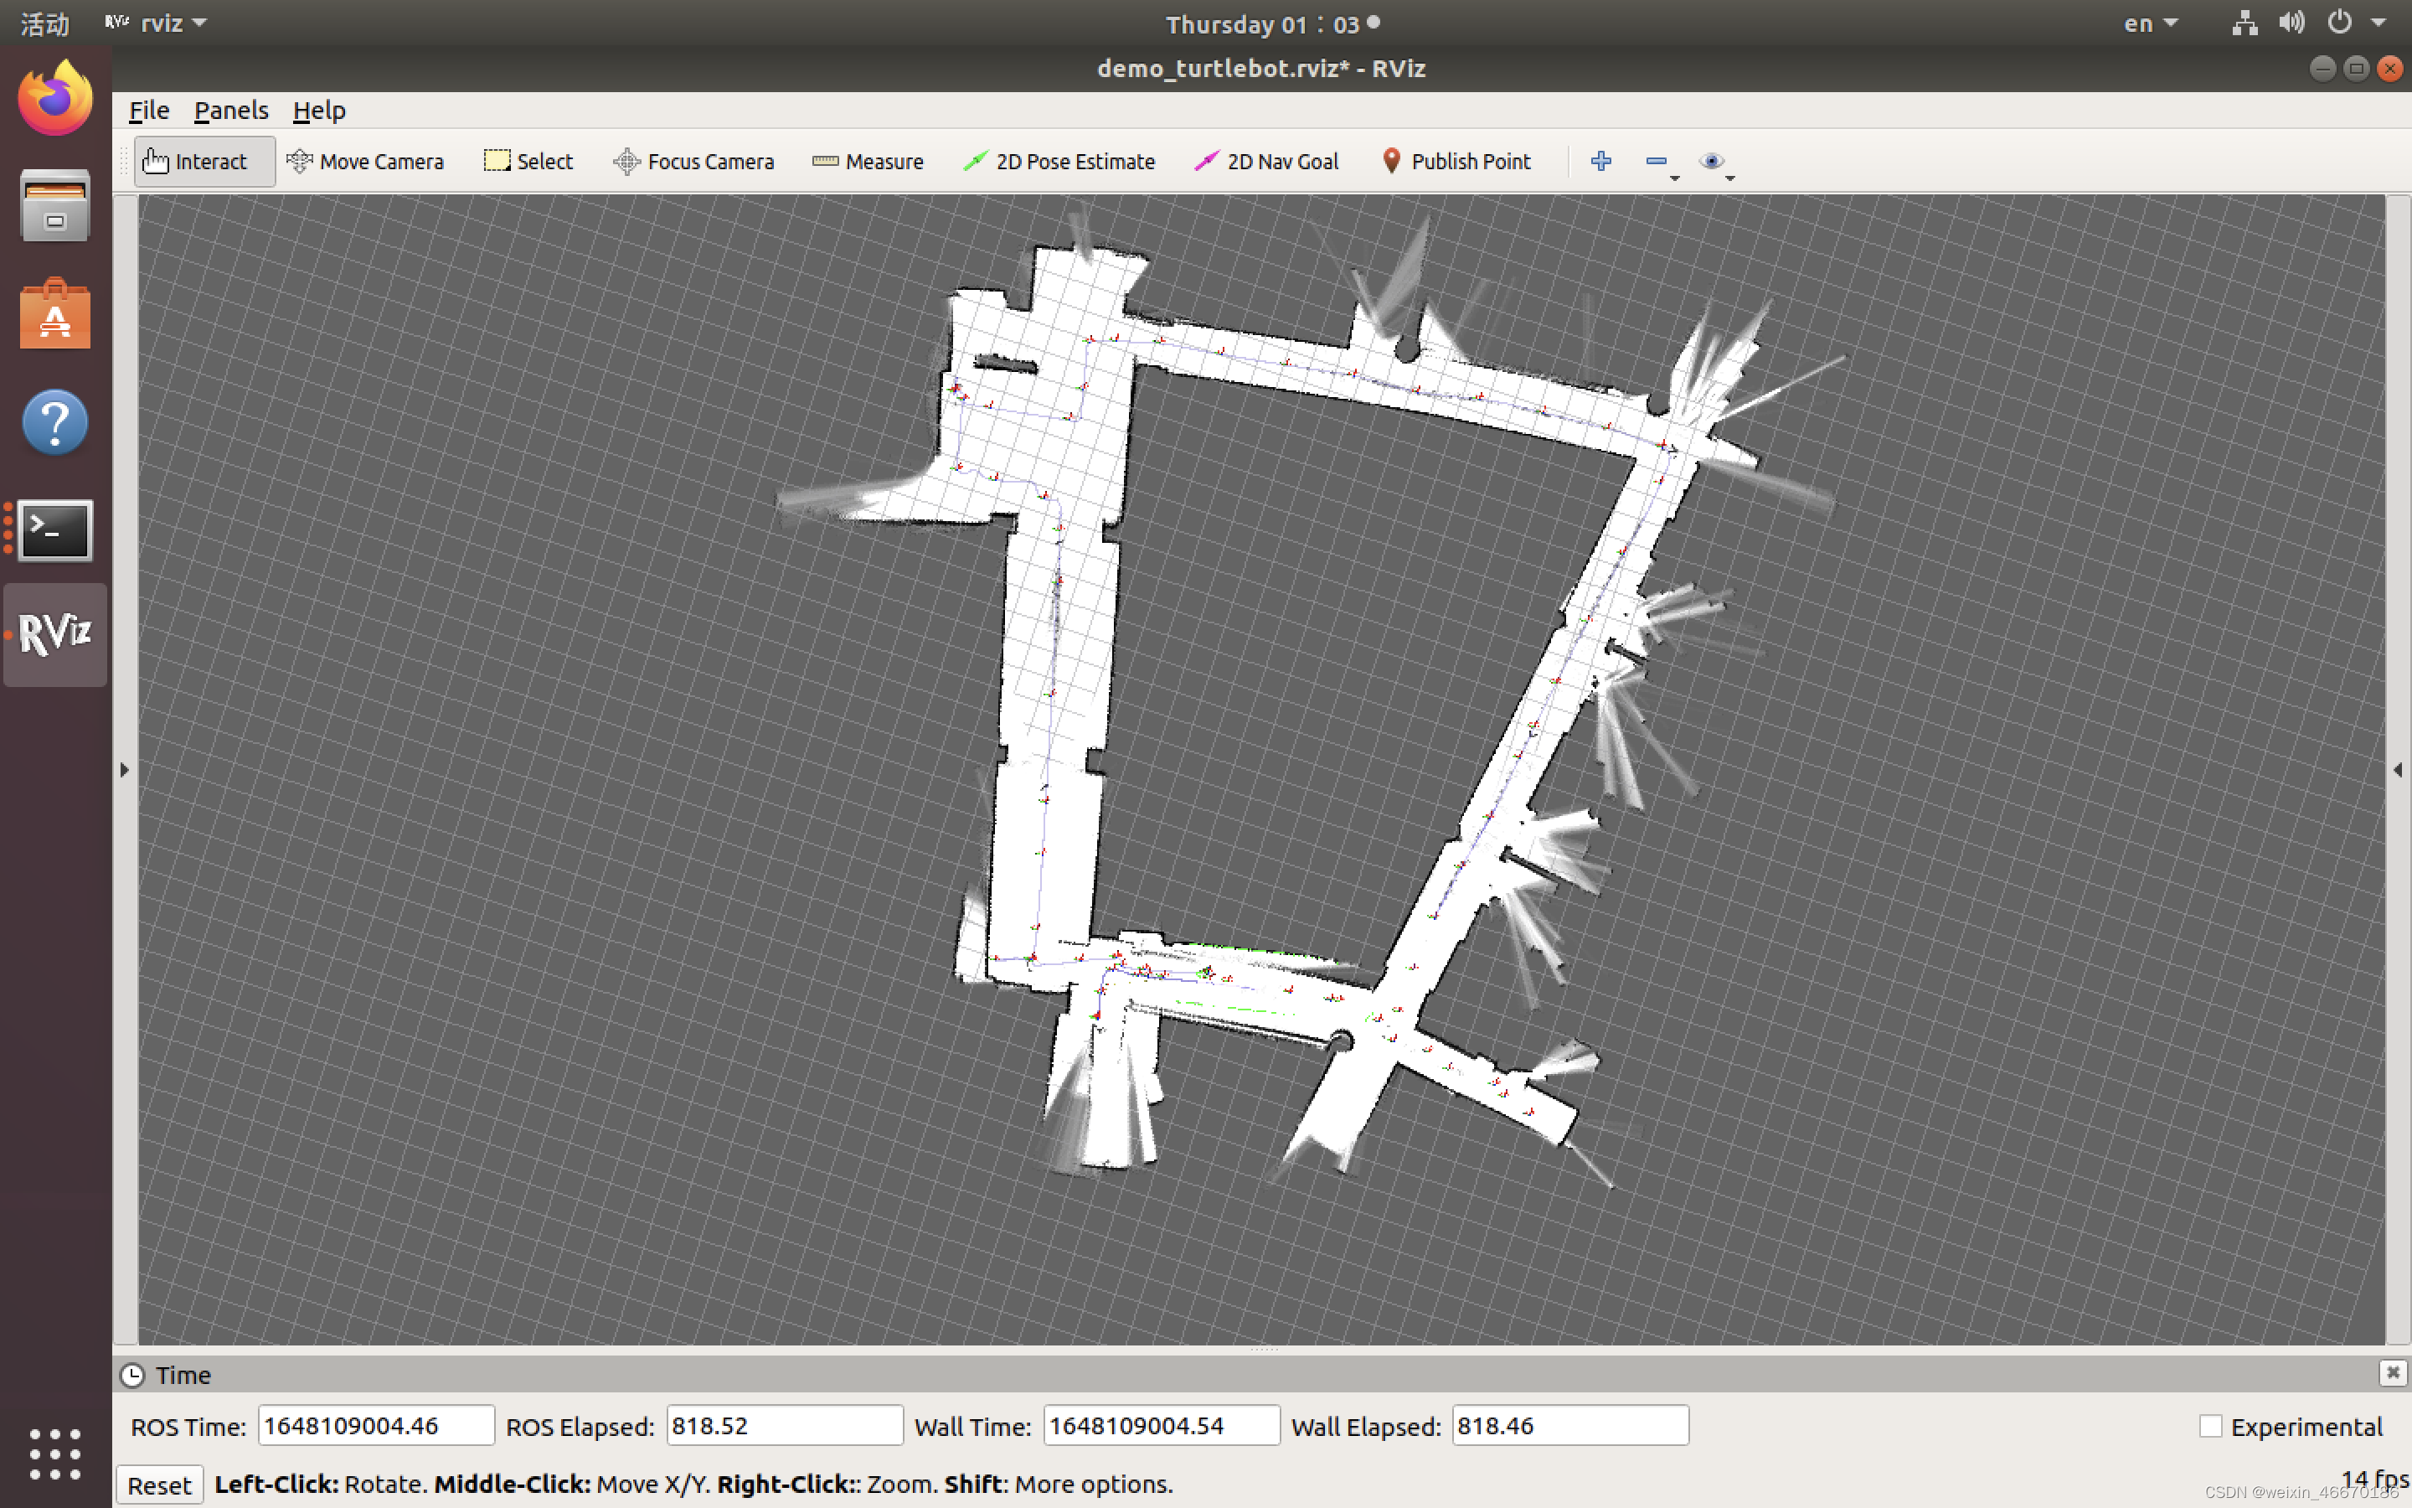
Task: Open the File menu
Action: pos(150,111)
